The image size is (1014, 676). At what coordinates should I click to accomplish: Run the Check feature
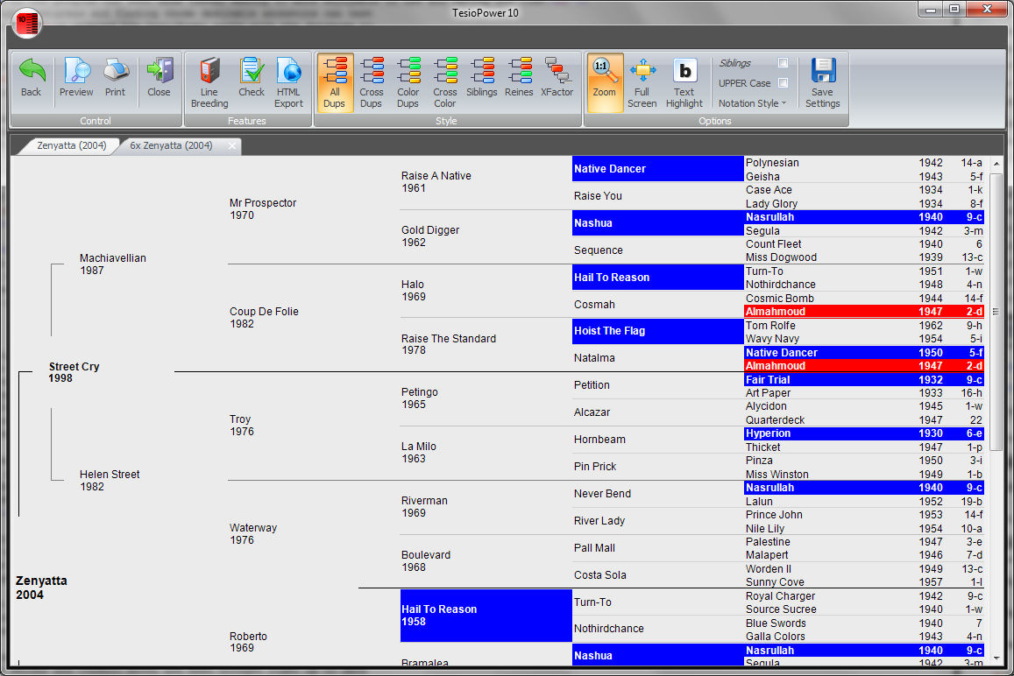(x=251, y=78)
